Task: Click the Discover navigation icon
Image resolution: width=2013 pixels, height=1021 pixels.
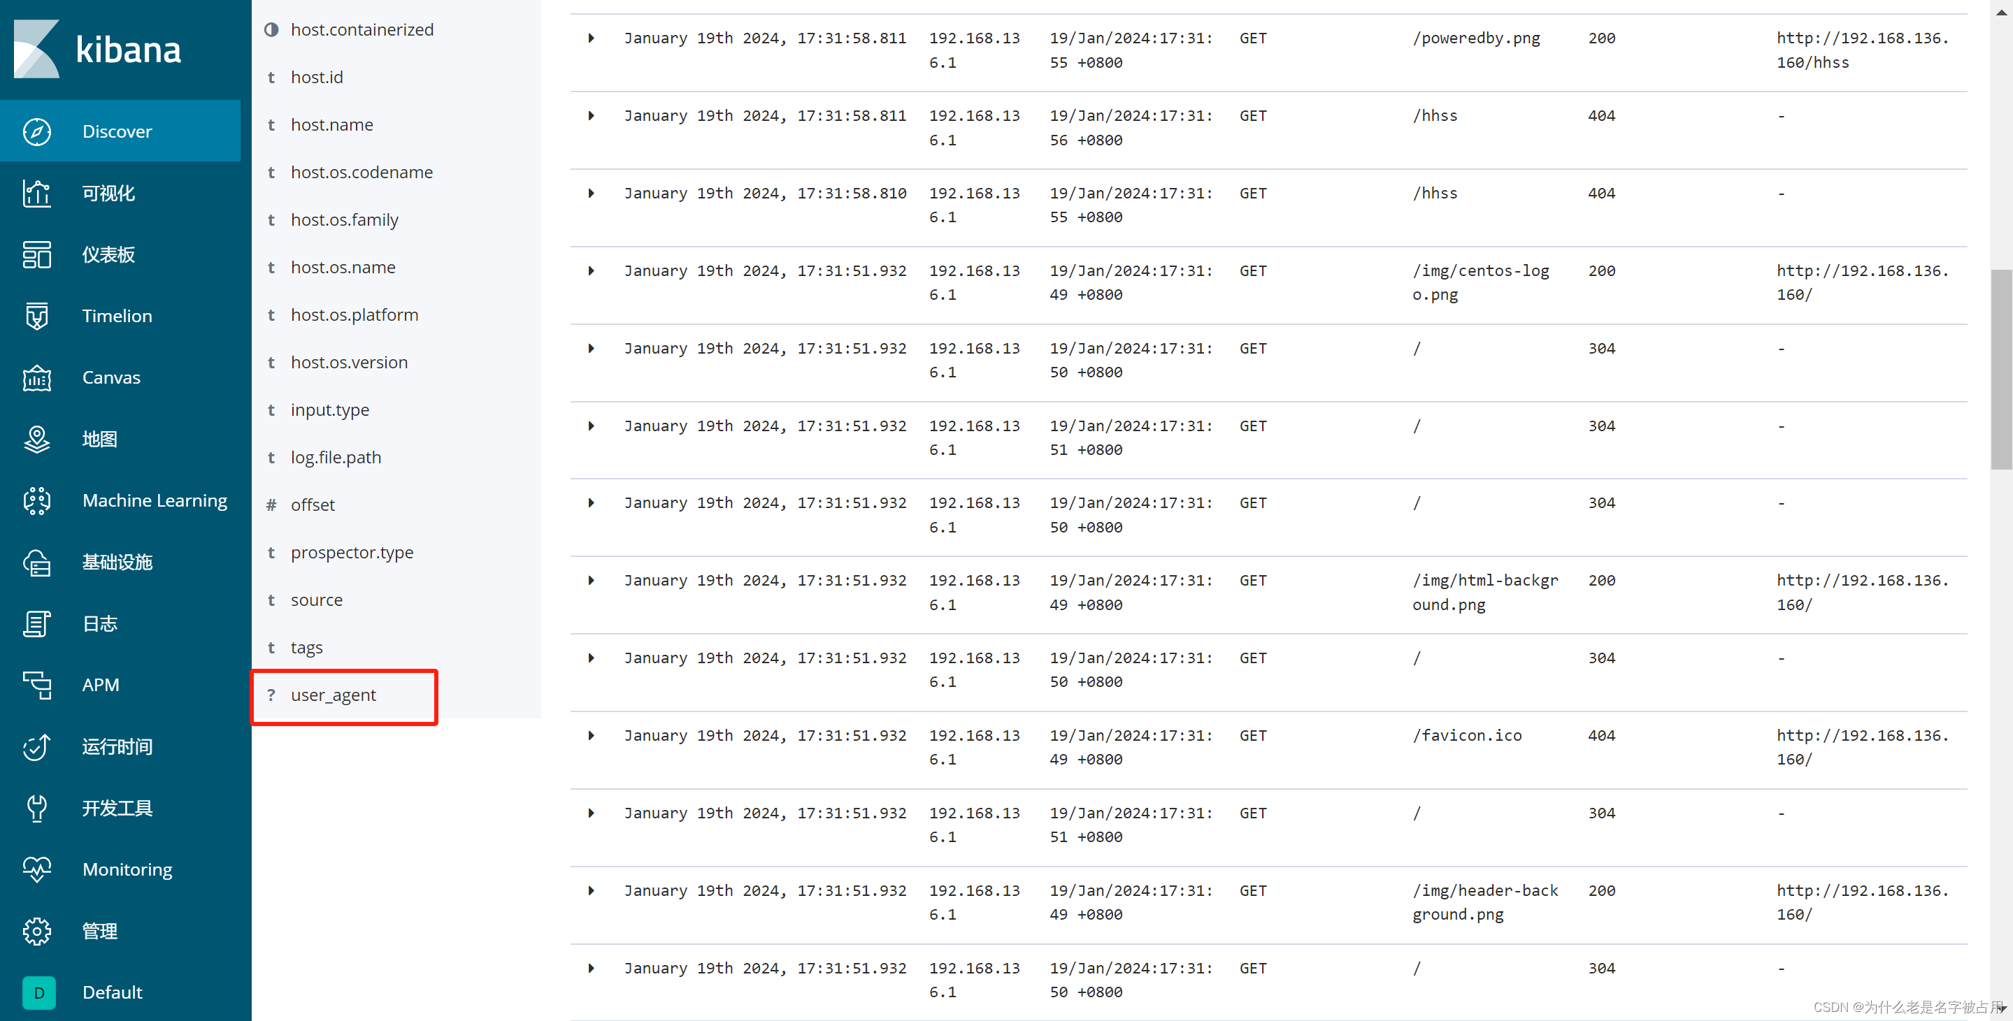Action: pos(34,130)
